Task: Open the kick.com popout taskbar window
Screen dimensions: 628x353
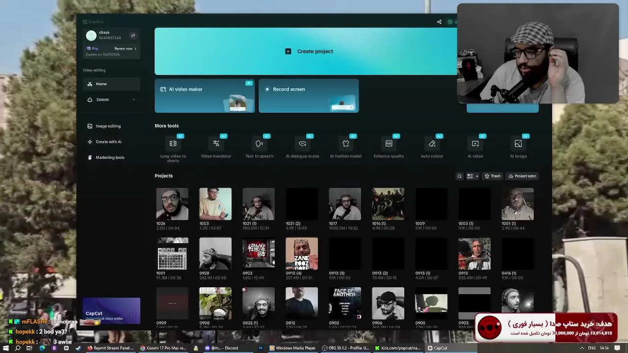Action: 398,348
